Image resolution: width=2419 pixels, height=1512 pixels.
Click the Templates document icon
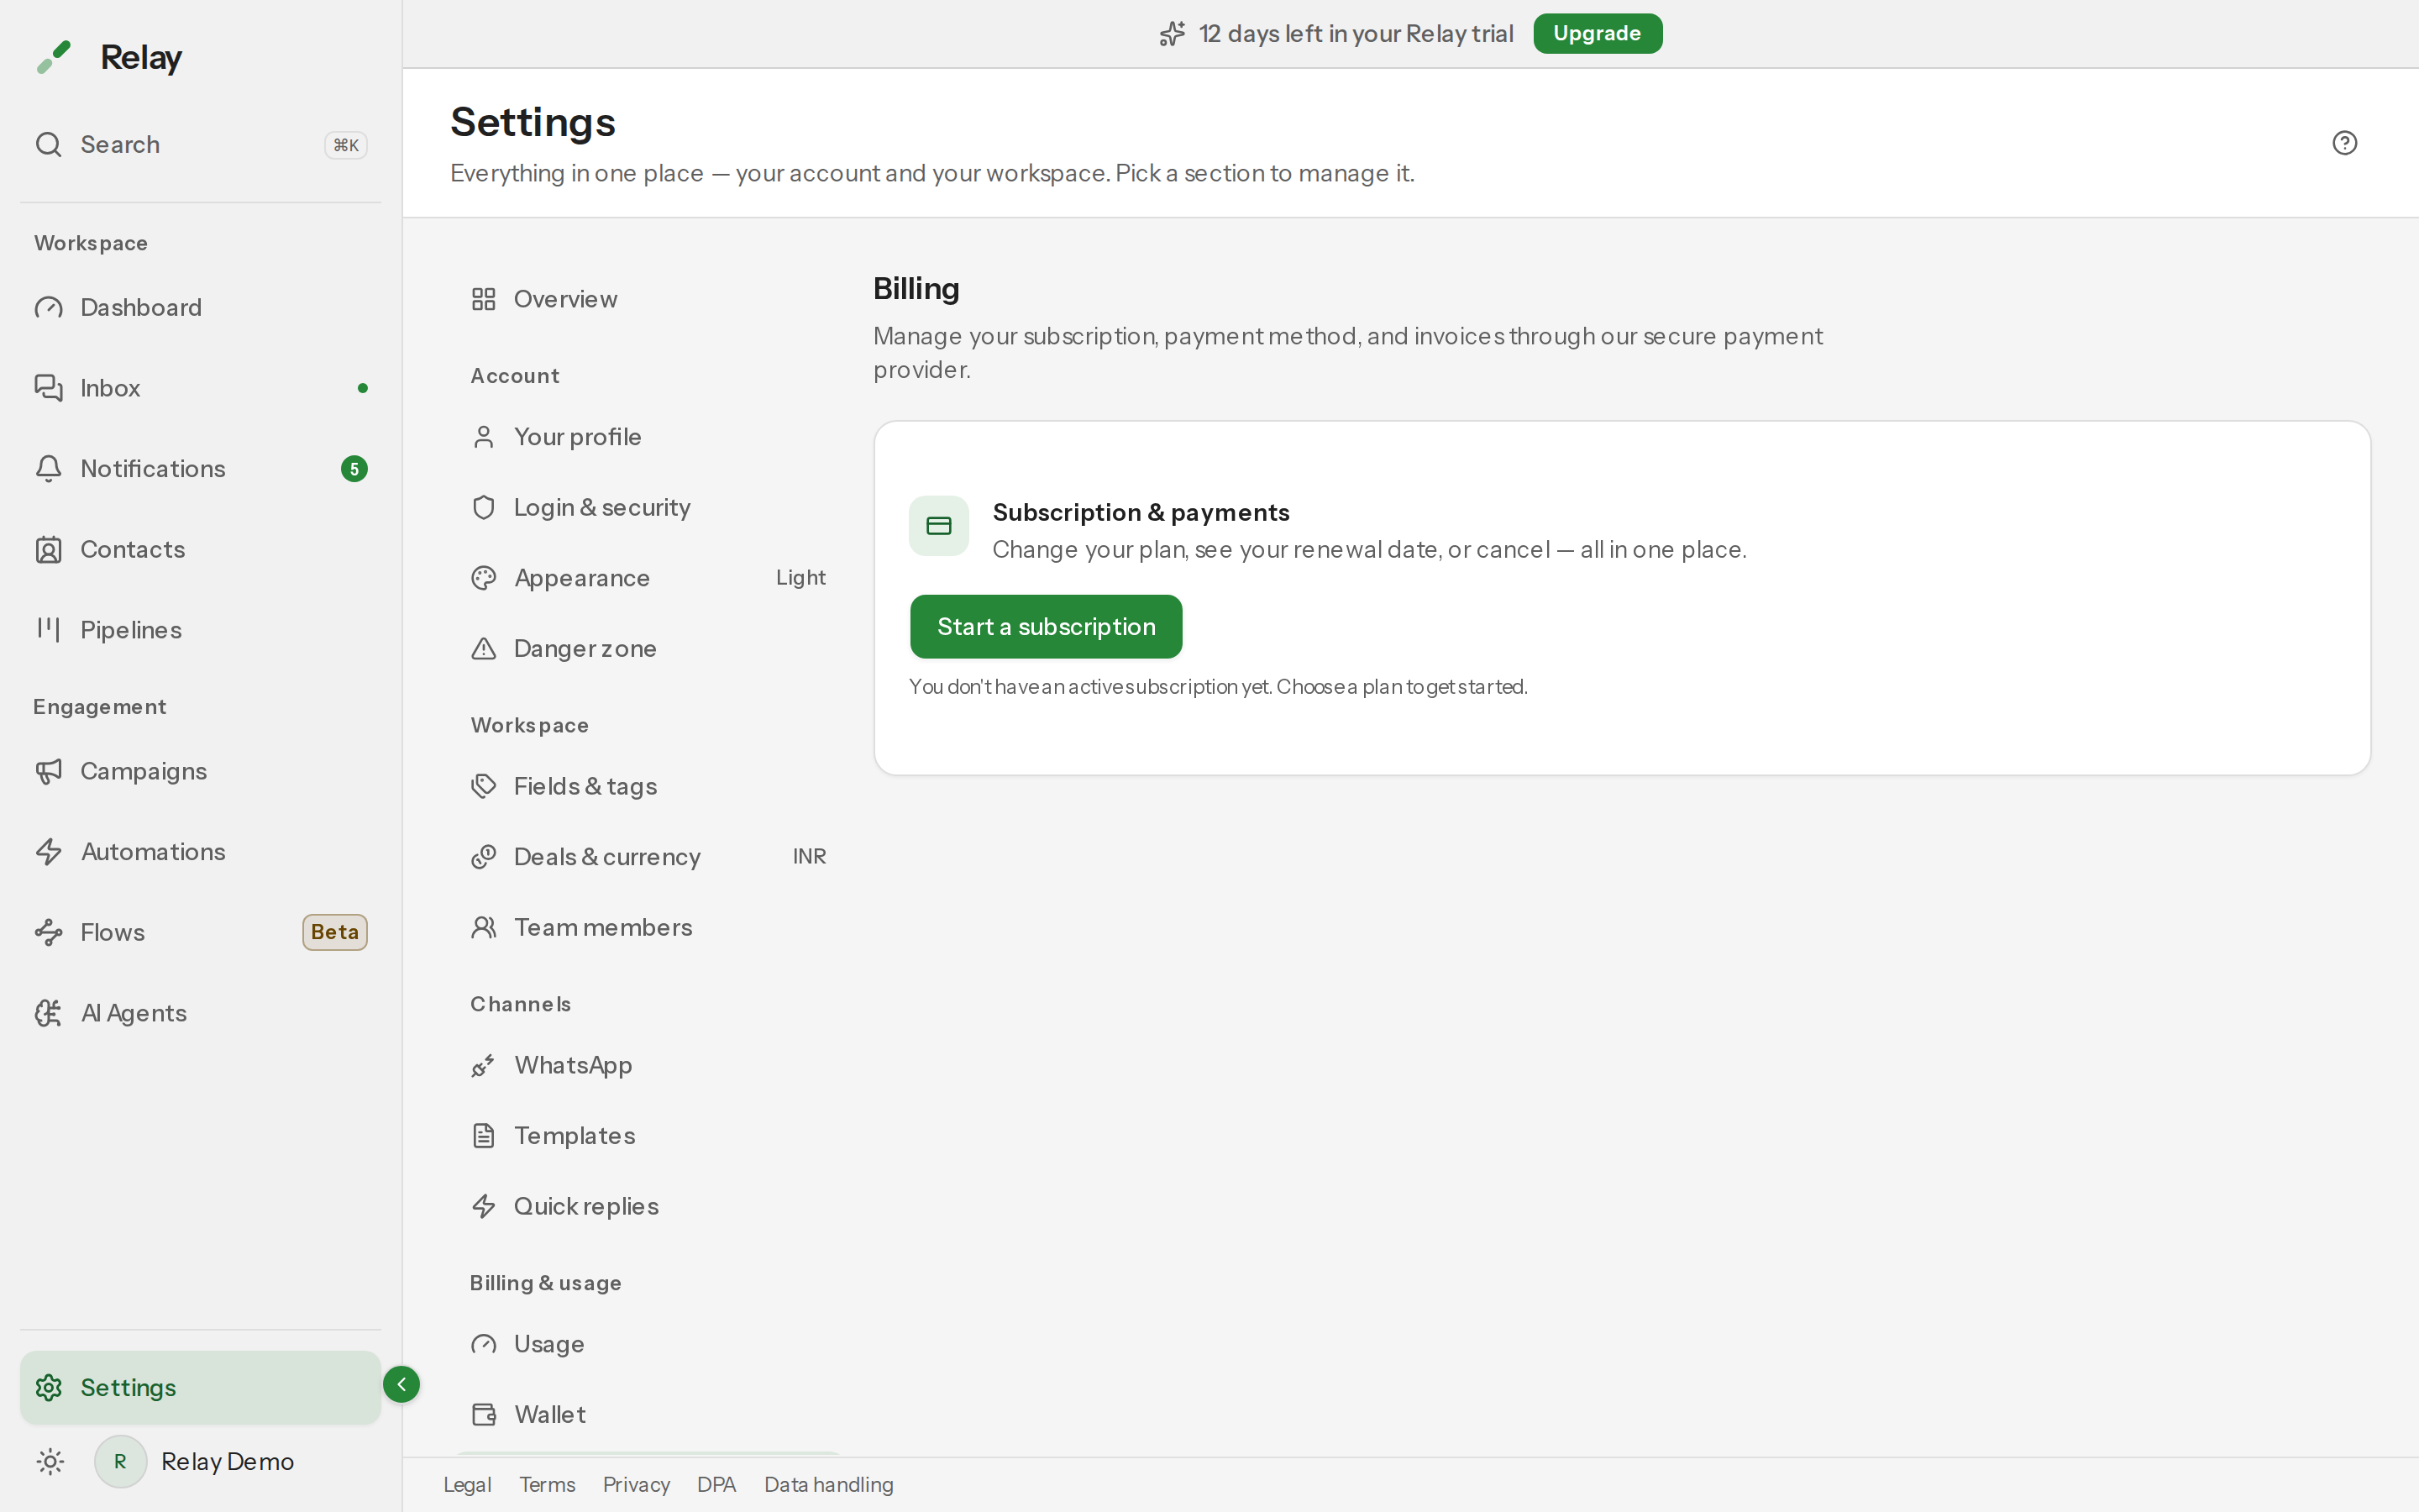(x=484, y=1136)
